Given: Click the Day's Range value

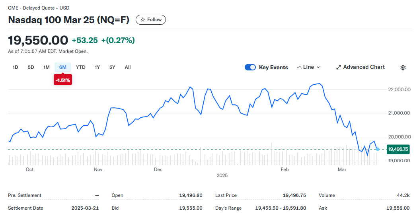Looking at the screenshot, I should [281, 208].
